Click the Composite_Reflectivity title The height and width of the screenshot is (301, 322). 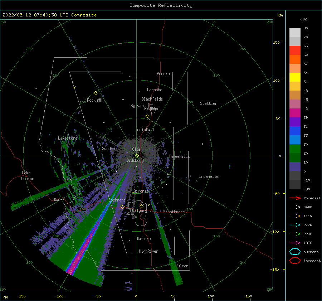pos(161,5)
